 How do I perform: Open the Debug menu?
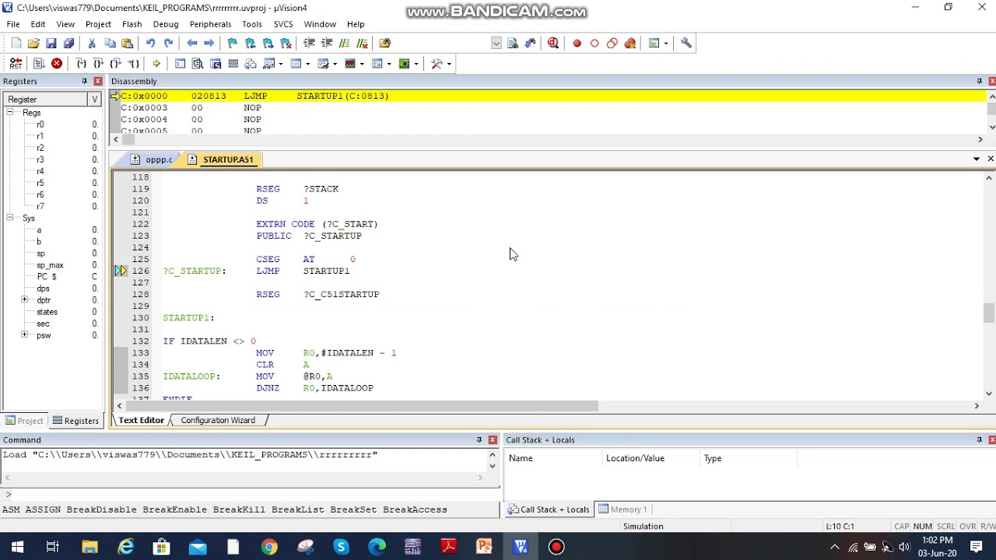(x=166, y=24)
